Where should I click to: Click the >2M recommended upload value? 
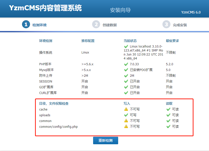point(85,76)
